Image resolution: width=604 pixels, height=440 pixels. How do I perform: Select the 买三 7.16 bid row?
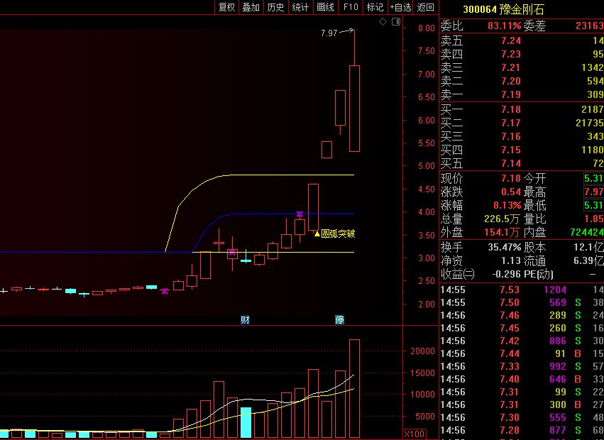click(x=522, y=136)
